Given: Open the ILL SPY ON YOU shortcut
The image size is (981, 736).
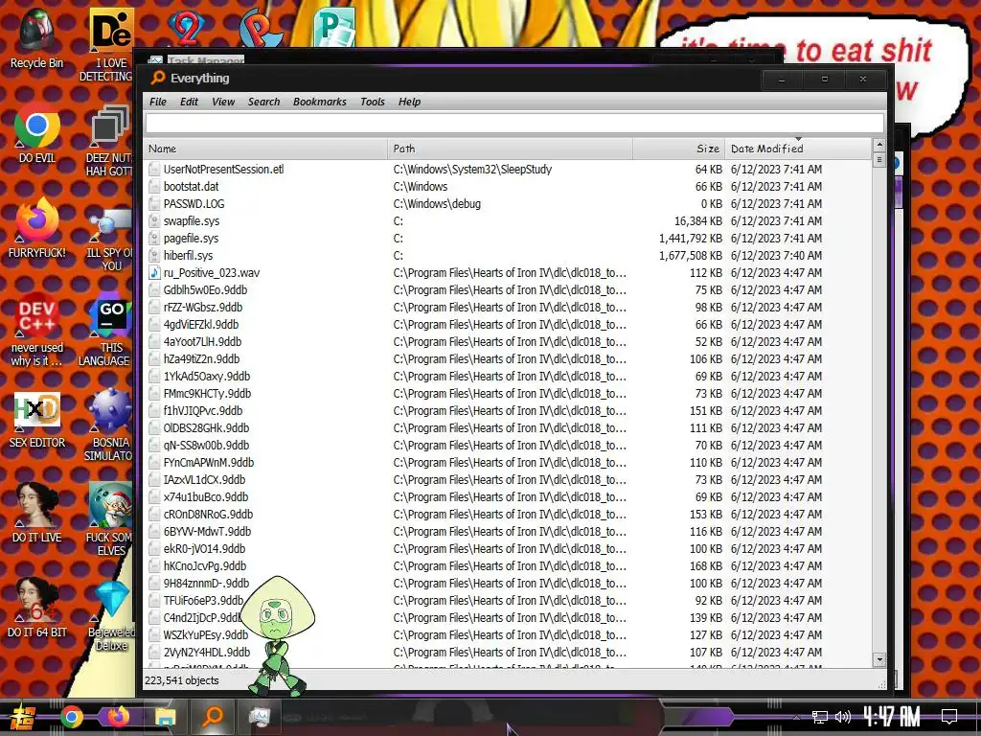Looking at the screenshot, I should pyautogui.click(x=110, y=238).
